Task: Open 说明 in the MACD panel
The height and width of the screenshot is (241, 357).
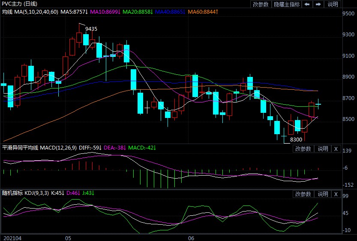Action: point(323,149)
